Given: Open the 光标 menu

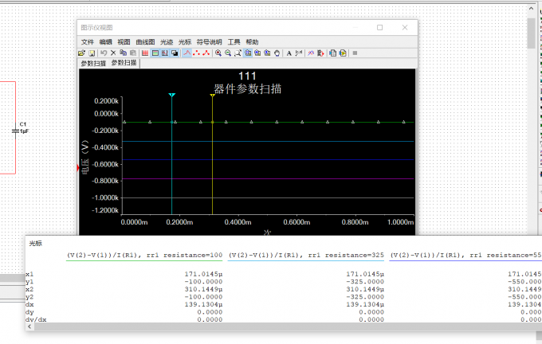Looking at the screenshot, I should click(x=185, y=41).
